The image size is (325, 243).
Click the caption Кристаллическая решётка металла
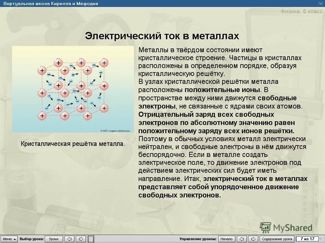[73, 144]
